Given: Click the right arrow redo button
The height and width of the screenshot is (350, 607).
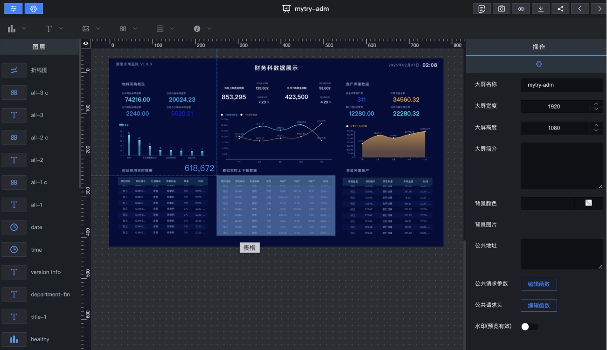Looking at the screenshot, I should pyautogui.click(x=599, y=8).
